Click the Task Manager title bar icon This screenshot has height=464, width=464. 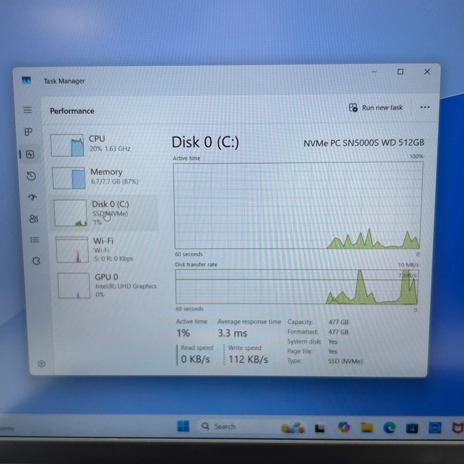26,80
